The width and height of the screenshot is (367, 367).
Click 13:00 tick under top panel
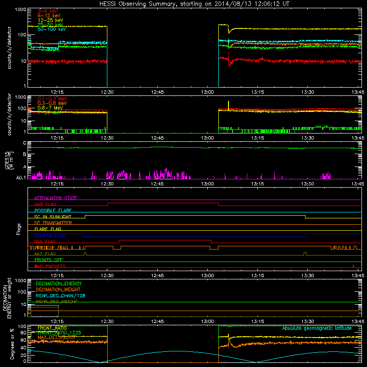pos(207,92)
